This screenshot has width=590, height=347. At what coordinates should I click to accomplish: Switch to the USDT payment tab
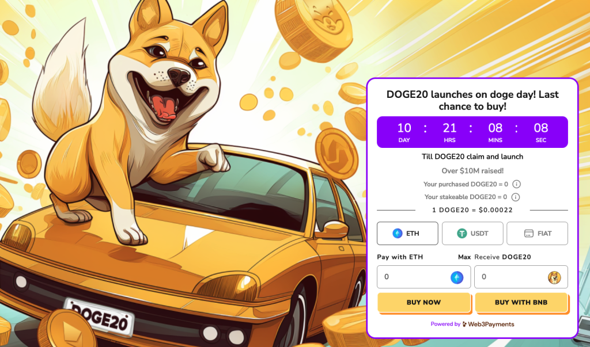coord(472,234)
